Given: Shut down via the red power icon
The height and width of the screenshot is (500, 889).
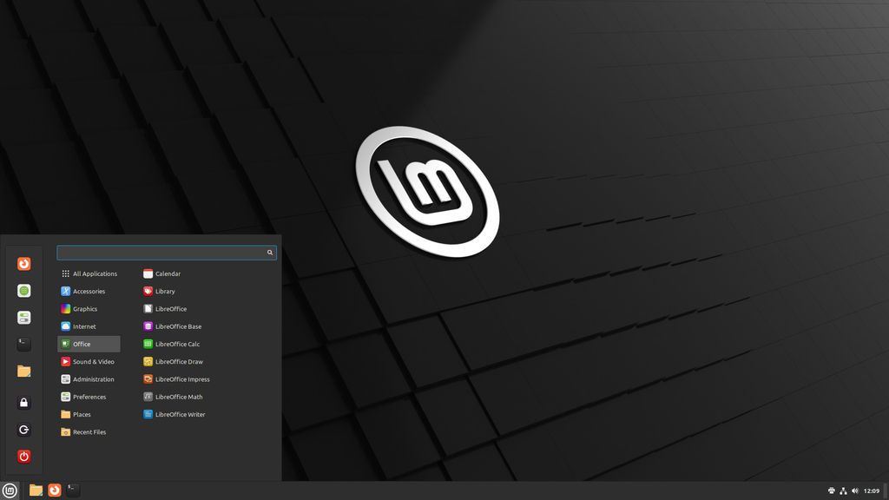Looking at the screenshot, I should point(23,457).
